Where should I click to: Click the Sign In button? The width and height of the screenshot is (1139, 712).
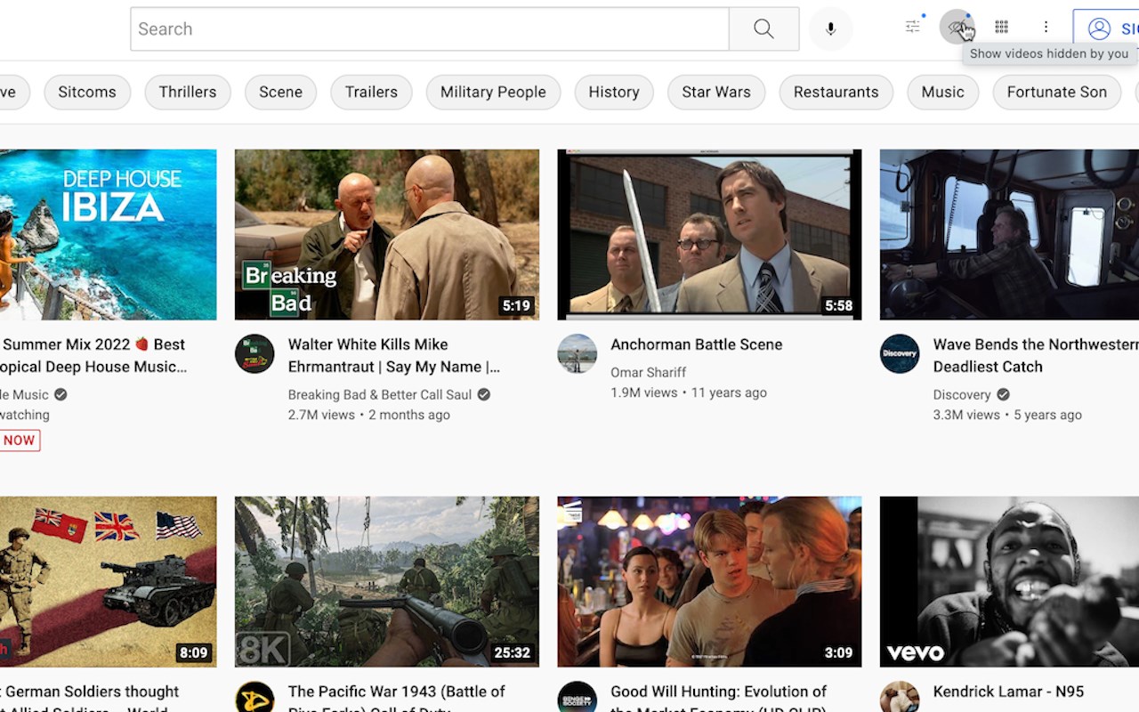(x=1106, y=28)
